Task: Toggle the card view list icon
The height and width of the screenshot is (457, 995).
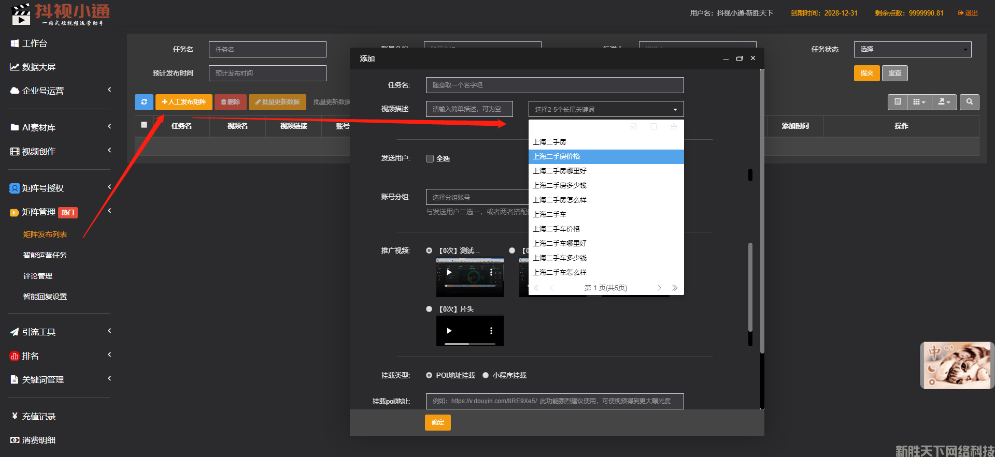Action: (x=898, y=102)
